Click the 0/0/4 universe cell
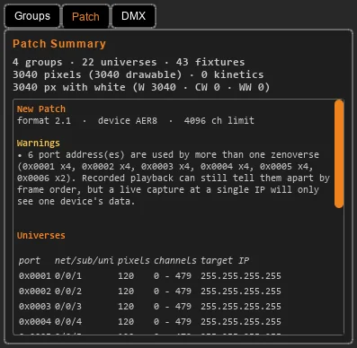The width and height of the screenshot is (357, 348). pyautogui.click(x=68, y=321)
